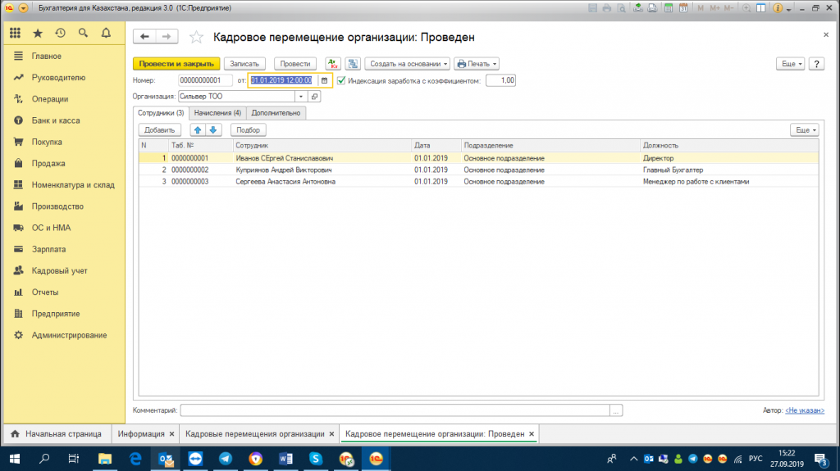Click the Комментарий input field
Screen dimensions: 840x471
[395, 410]
